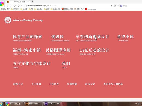Click 合作伙伴 footer link
Viewport: 142px width, 106px height.
click(54, 84)
